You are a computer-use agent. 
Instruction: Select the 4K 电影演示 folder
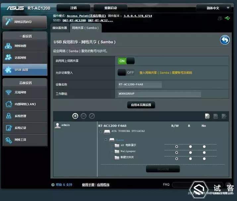point(128,145)
